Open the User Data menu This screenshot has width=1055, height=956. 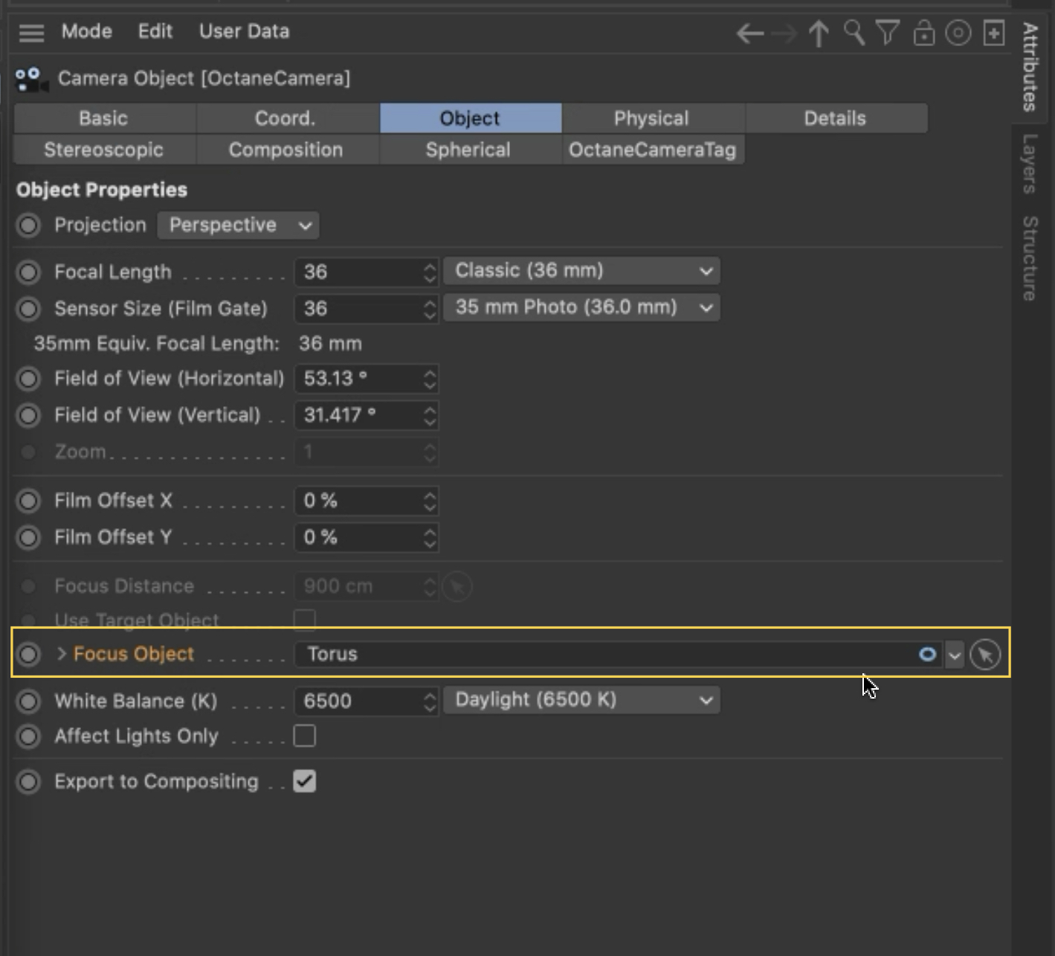tap(244, 31)
